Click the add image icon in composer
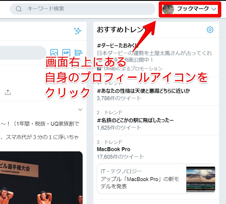This screenshot has width=226, height=204. (x=54, y=53)
